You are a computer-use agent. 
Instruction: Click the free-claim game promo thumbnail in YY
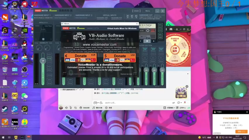coord(181,92)
